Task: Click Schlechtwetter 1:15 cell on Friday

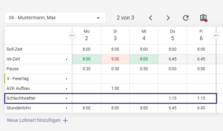Action: [x=201, y=98]
